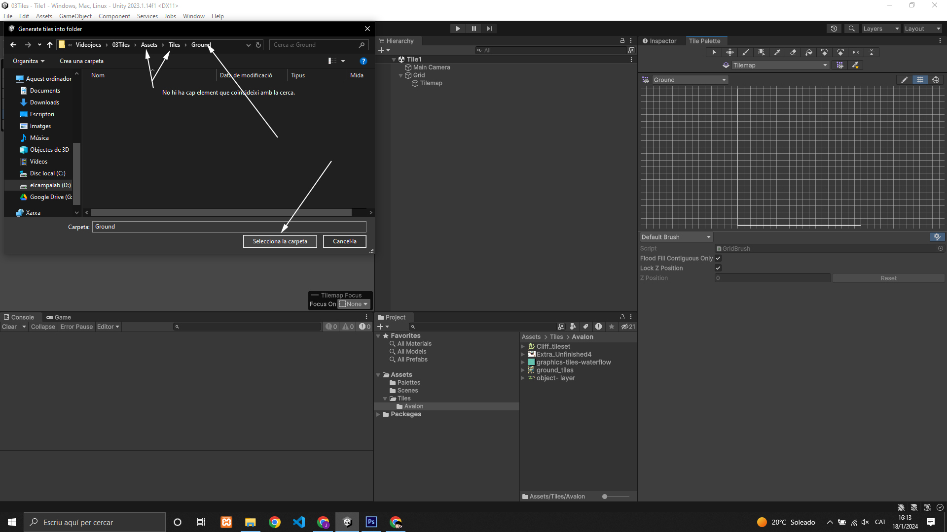Open the Ground palette dropdown

(690, 80)
